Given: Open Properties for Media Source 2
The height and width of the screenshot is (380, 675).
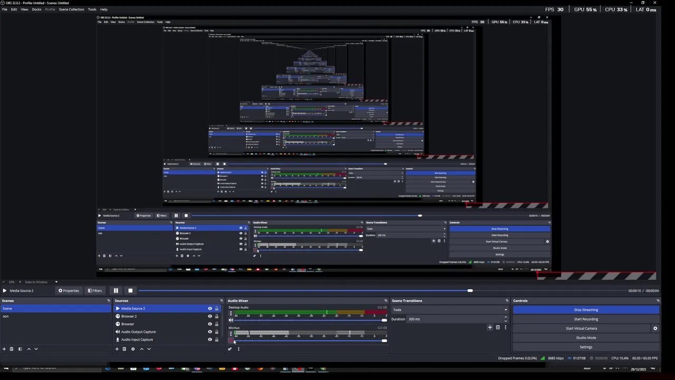Looking at the screenshot, I should (x=69, y=290).
